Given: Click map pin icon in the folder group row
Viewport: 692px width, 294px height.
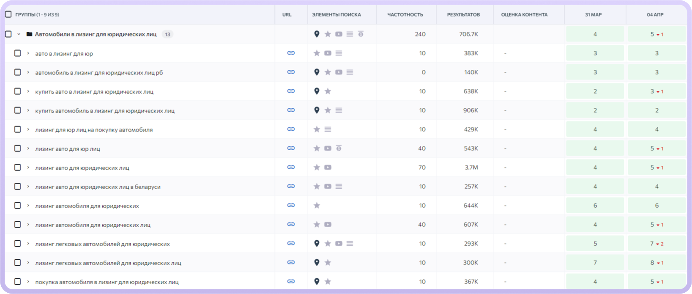Looking at the screenshot, I should [x=317, y=34].
